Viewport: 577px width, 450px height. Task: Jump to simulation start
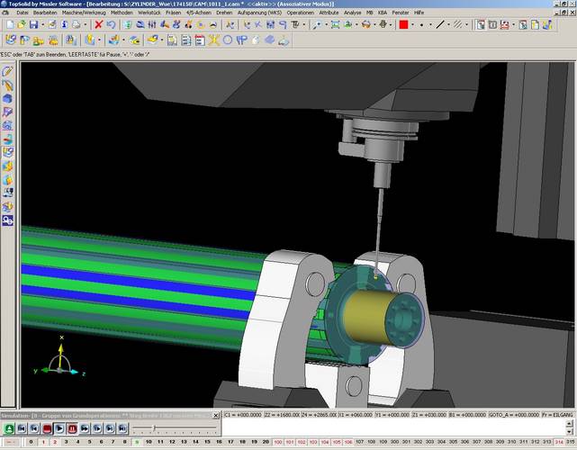[22, 428]
